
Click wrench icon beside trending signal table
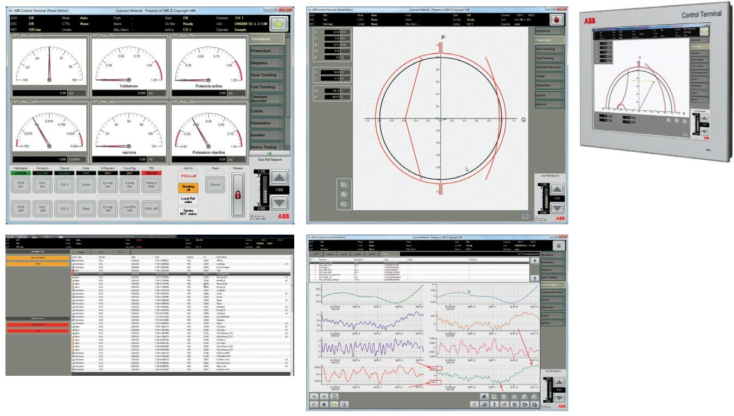point(534,277)
